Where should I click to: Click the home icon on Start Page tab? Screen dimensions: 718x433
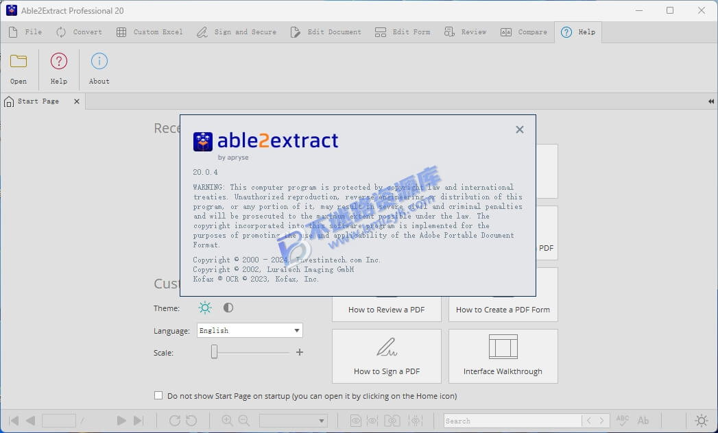coord(9,101)
